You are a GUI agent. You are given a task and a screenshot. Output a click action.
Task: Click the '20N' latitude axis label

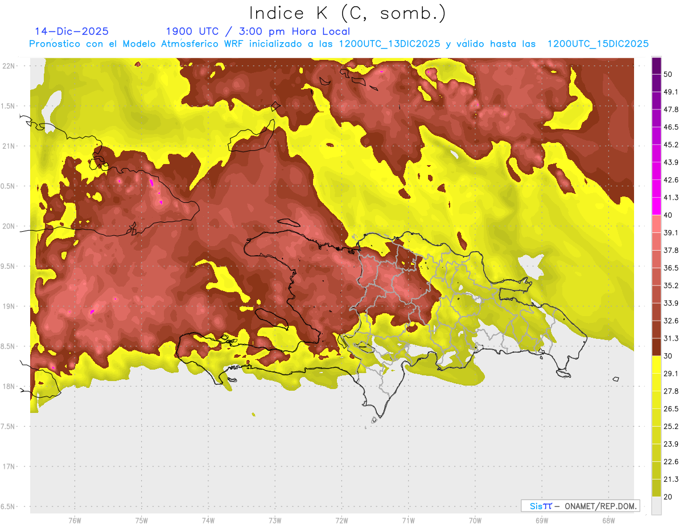click(10, 226)
